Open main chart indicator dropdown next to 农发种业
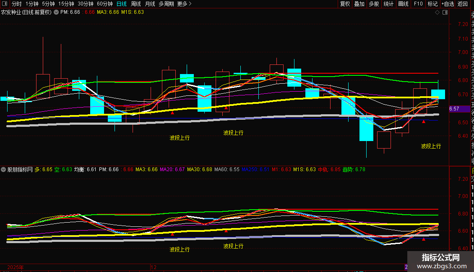This screenshot has width=474, height=272. click(56, 12)
